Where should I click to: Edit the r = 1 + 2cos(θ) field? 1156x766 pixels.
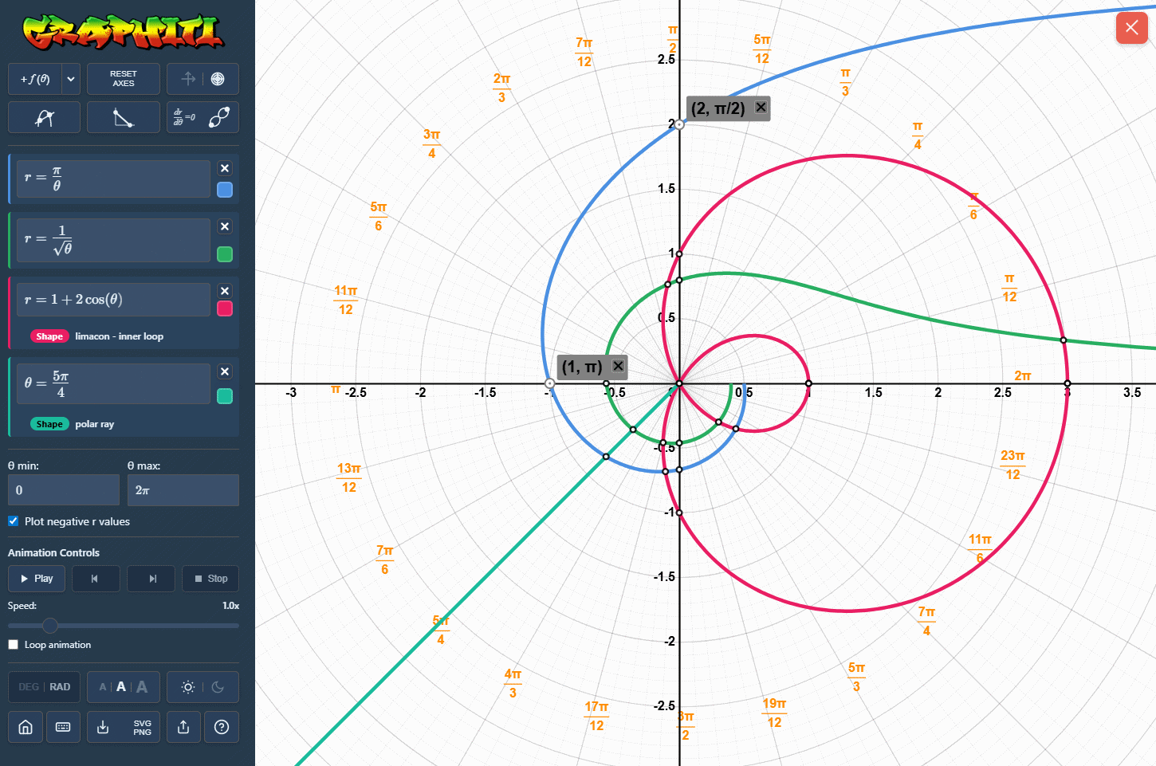tap(113, 300)
